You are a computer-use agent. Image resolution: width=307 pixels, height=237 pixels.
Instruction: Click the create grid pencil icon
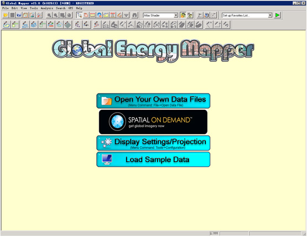67,25
